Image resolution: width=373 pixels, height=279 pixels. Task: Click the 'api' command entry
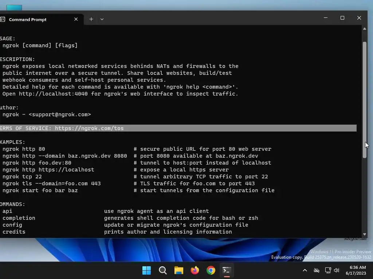tap(7, 211)
